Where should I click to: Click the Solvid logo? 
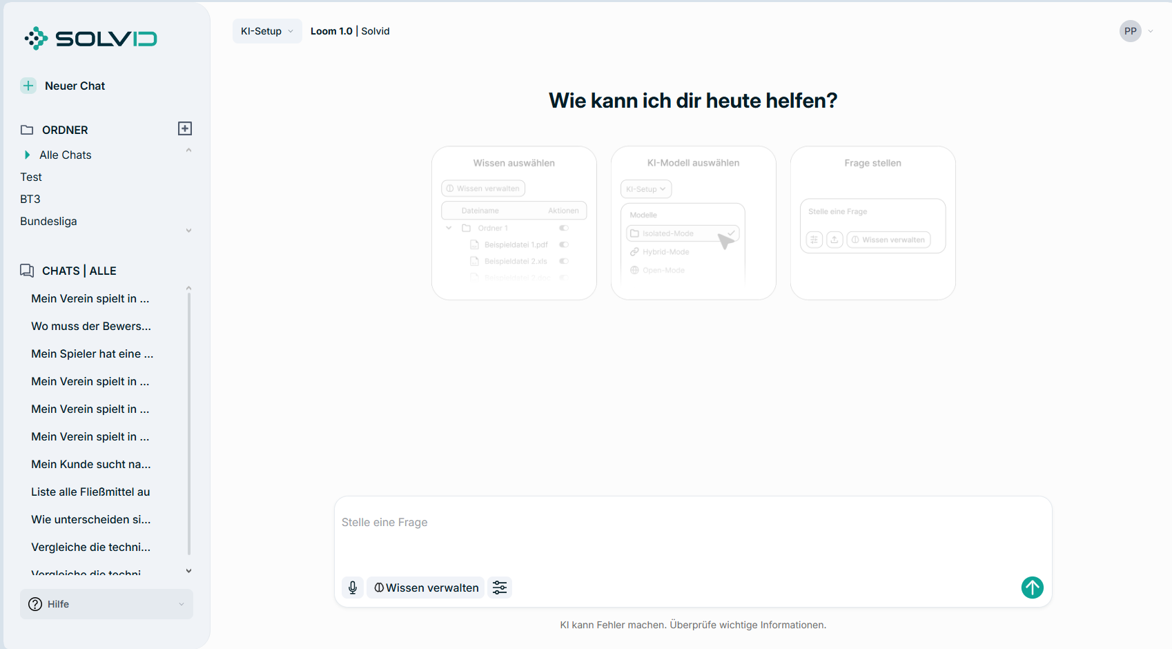click(90, 38)
